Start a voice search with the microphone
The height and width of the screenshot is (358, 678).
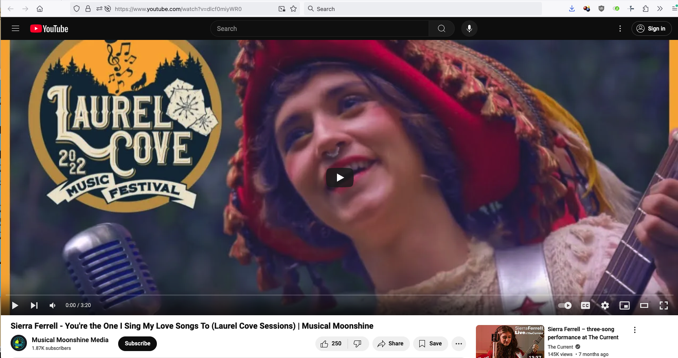point(469,29)
